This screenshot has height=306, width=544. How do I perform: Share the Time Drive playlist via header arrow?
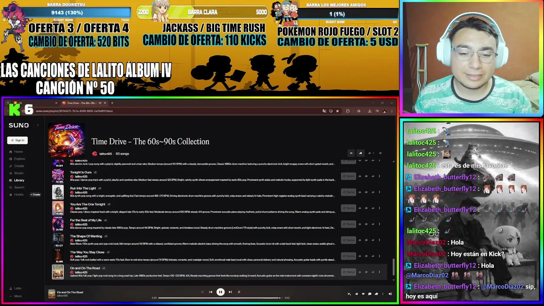point(360,153)
